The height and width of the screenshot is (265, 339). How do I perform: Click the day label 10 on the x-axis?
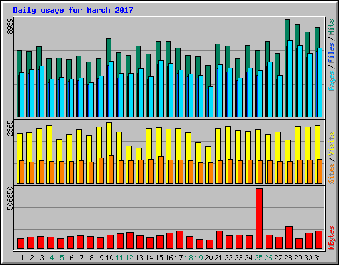109,258
